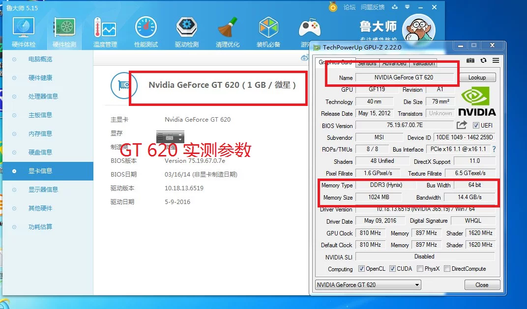Open 温度管理 temperature management icon
Viewport: 527px width, 309px height.
105,32
